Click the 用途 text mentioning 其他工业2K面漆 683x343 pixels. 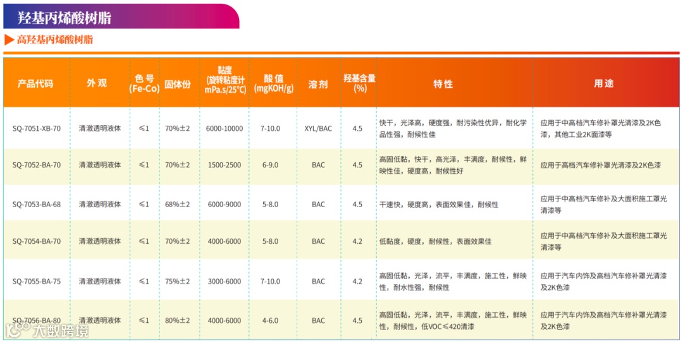[x=602, y=129]
